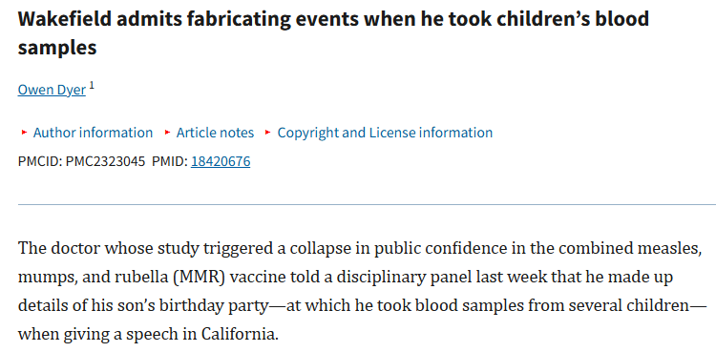716x352 pixels.
Task: Click red triangle beside Author information
Action: [x=24, y=133]
